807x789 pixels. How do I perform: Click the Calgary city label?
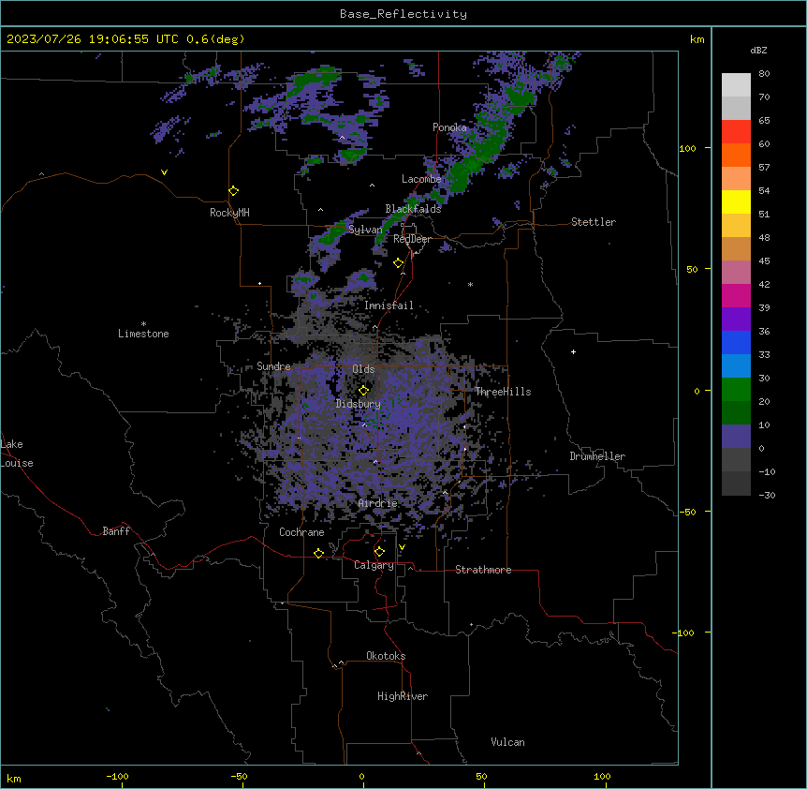[374, 565]
